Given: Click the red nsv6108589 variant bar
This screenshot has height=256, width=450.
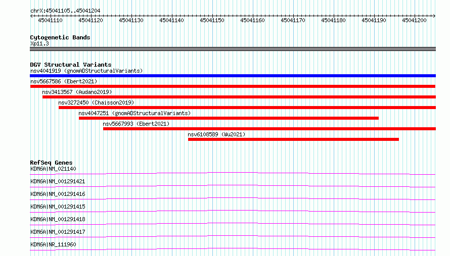Looking at the screenshot, I should [x=294, y=139].
